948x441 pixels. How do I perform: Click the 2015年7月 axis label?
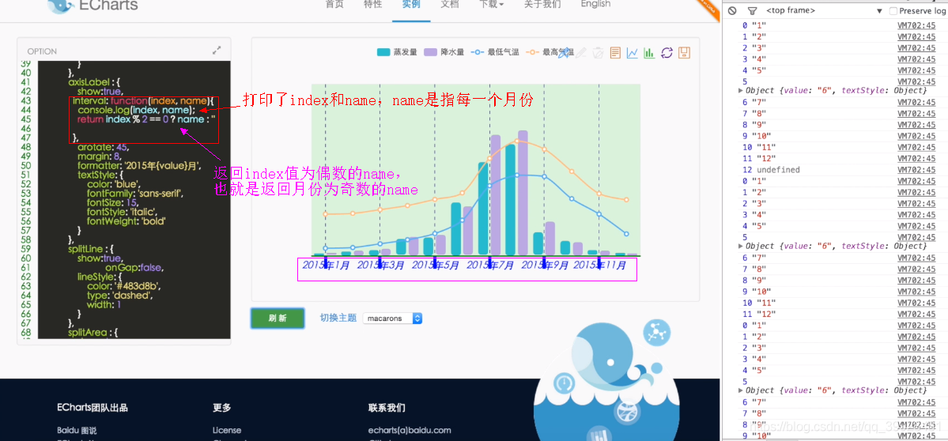click(x=489, y=265)
